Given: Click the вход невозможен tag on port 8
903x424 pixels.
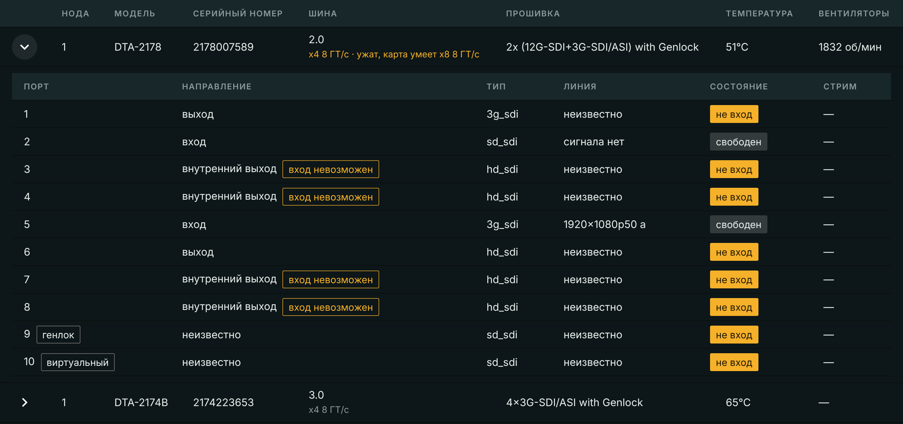Looking at the screenshot, I should (331, 307).
